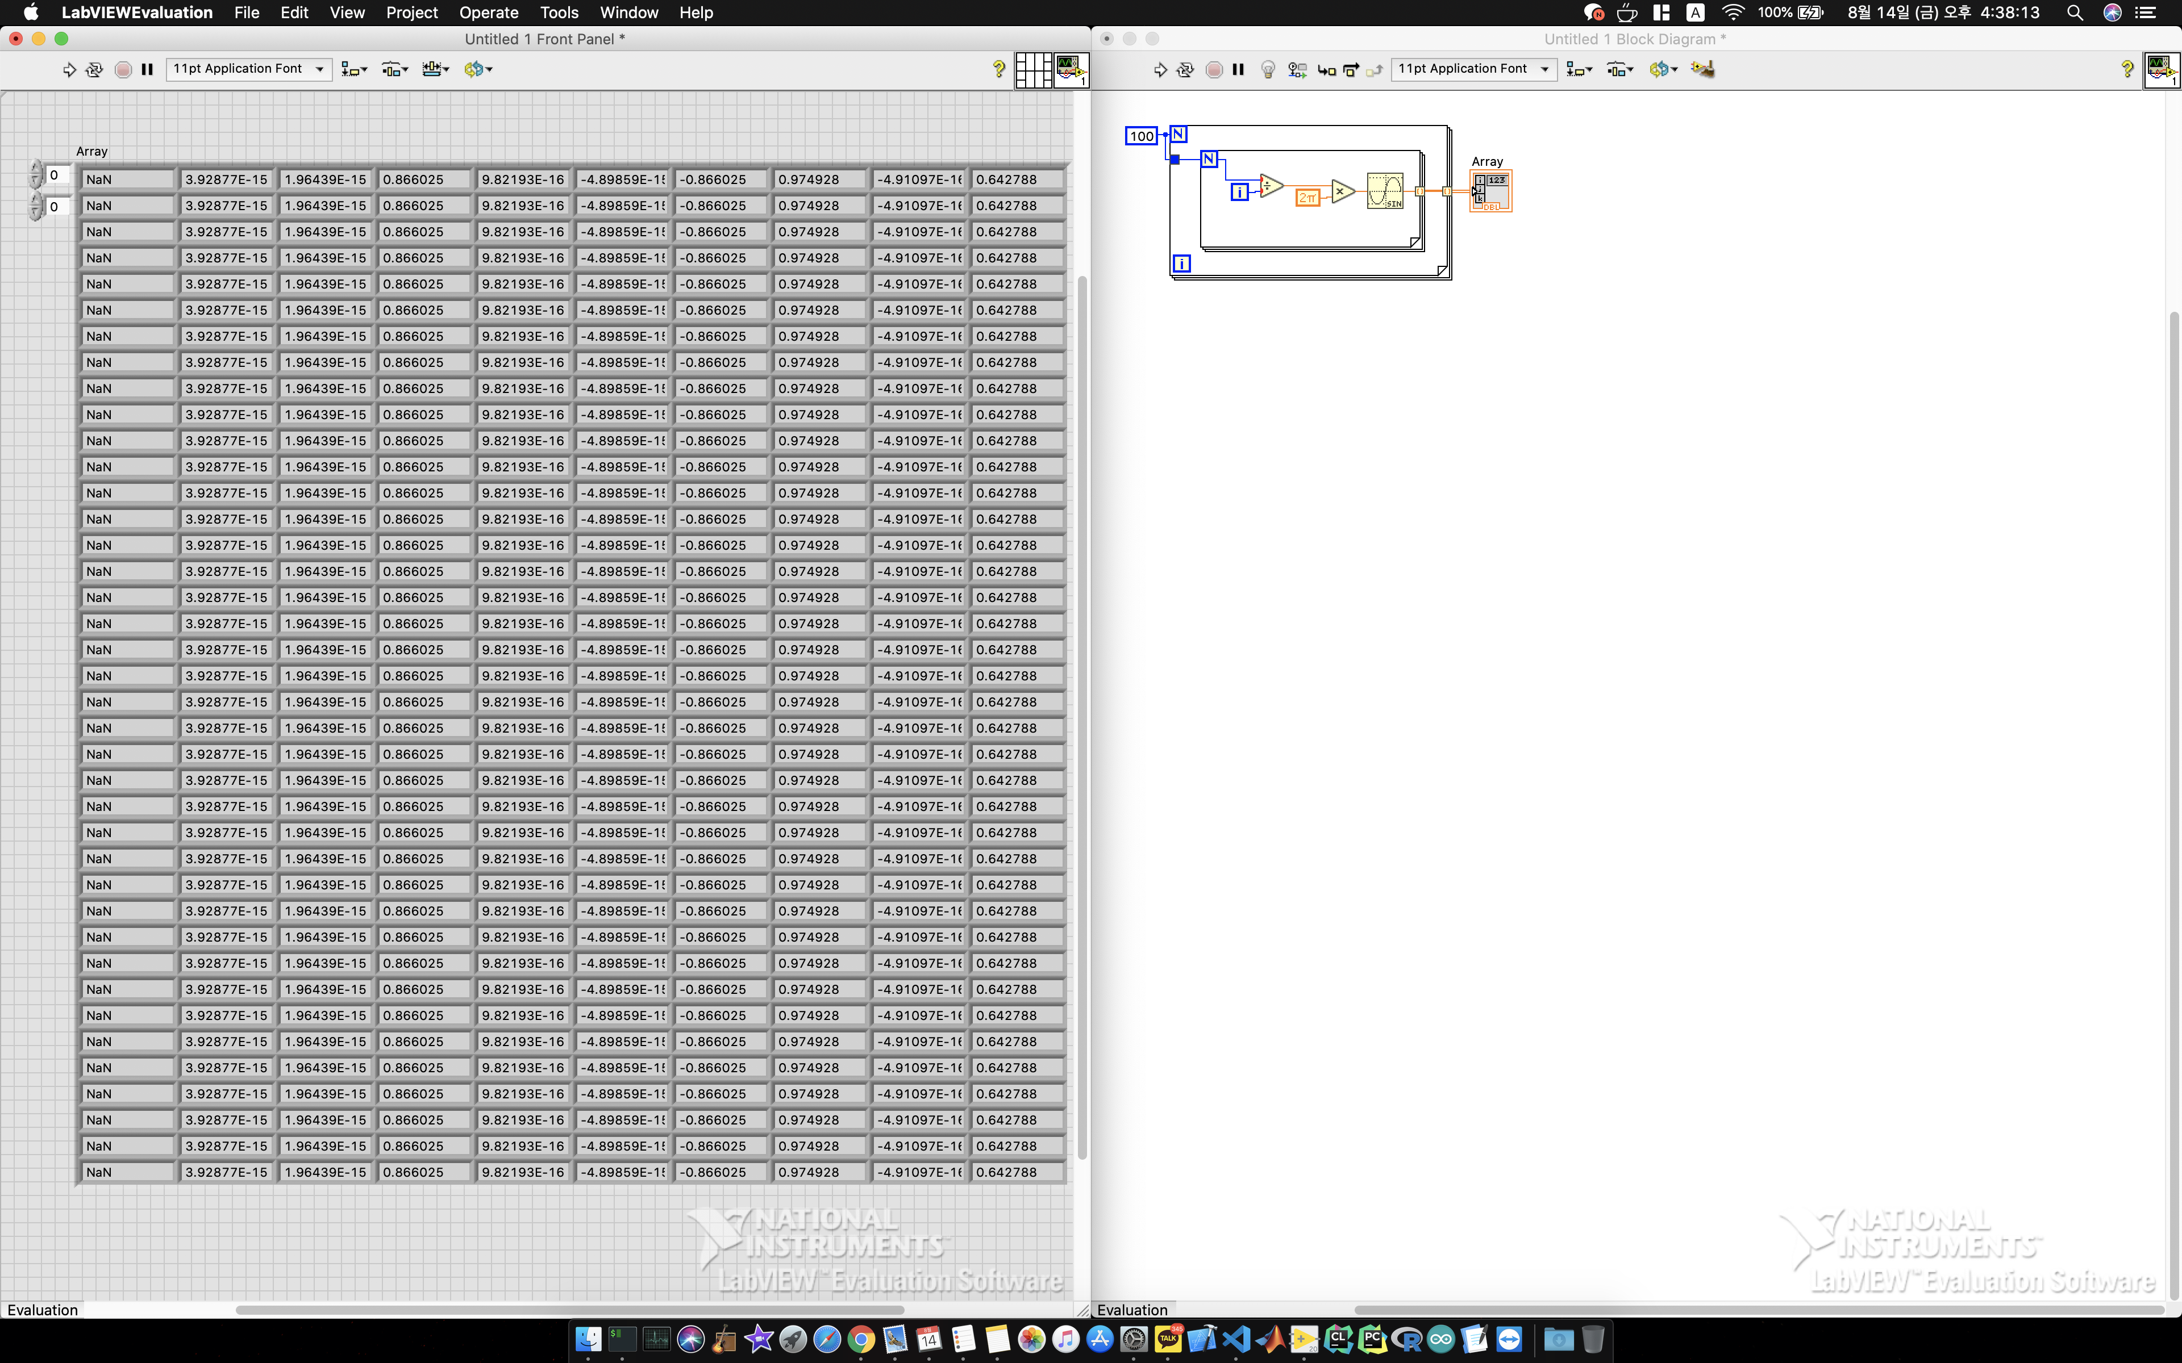This screenshot has height=1363, width=2182.
Task: Toggle Highlight Execution light bulb
Action: pos(1268,69)
